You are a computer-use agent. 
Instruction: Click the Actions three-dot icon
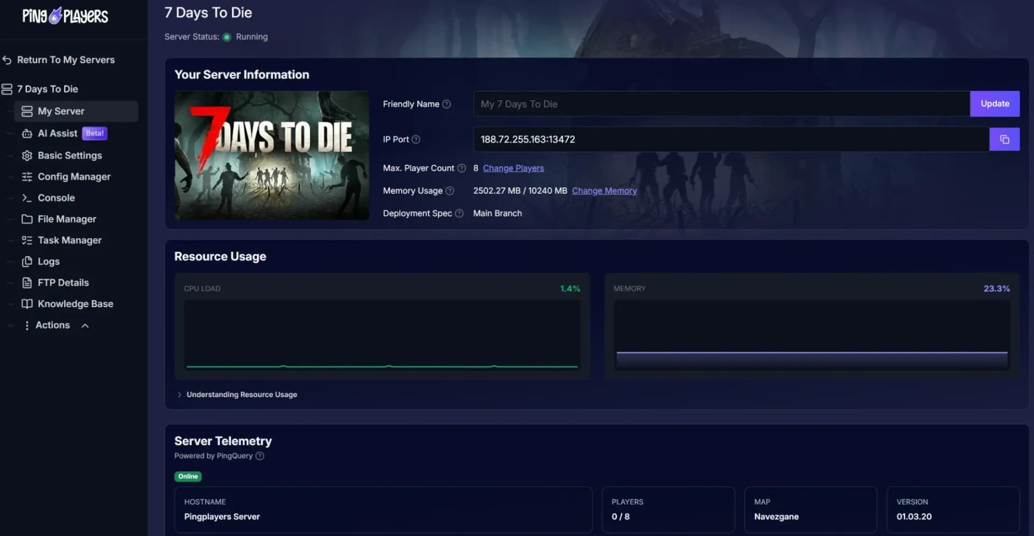27,326
